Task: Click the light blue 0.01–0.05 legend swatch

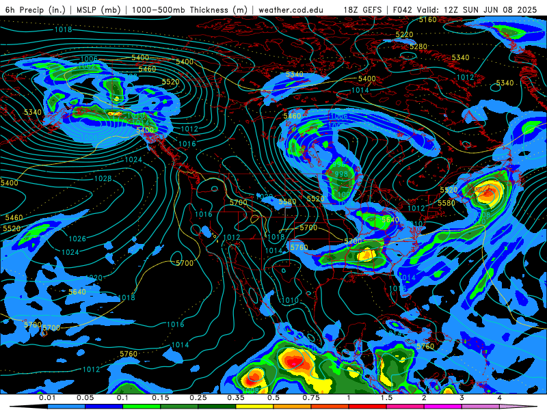Action: [x=66, y=407]
